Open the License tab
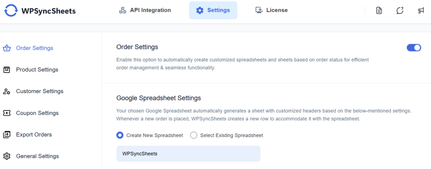This screenshot has width=431, height=169. tap(271, 11)
